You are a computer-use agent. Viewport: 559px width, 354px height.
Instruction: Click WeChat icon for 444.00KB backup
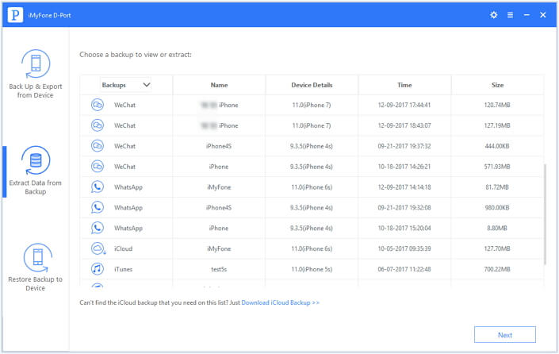98,146
